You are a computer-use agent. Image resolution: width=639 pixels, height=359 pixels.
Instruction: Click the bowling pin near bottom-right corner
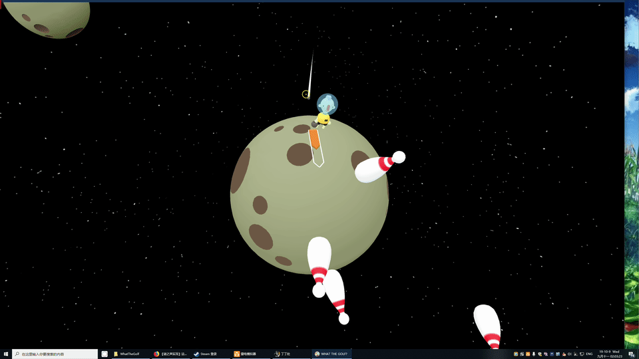tap(487, 326)
